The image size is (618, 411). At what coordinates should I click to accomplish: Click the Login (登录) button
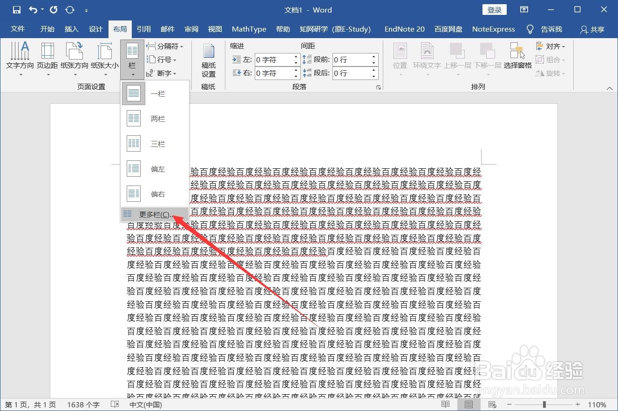point(495,10)
